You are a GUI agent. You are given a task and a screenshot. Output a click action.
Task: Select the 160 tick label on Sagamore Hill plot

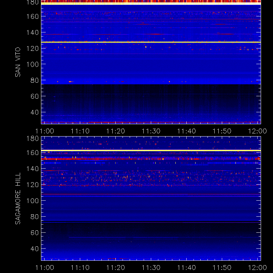[32, 153]
